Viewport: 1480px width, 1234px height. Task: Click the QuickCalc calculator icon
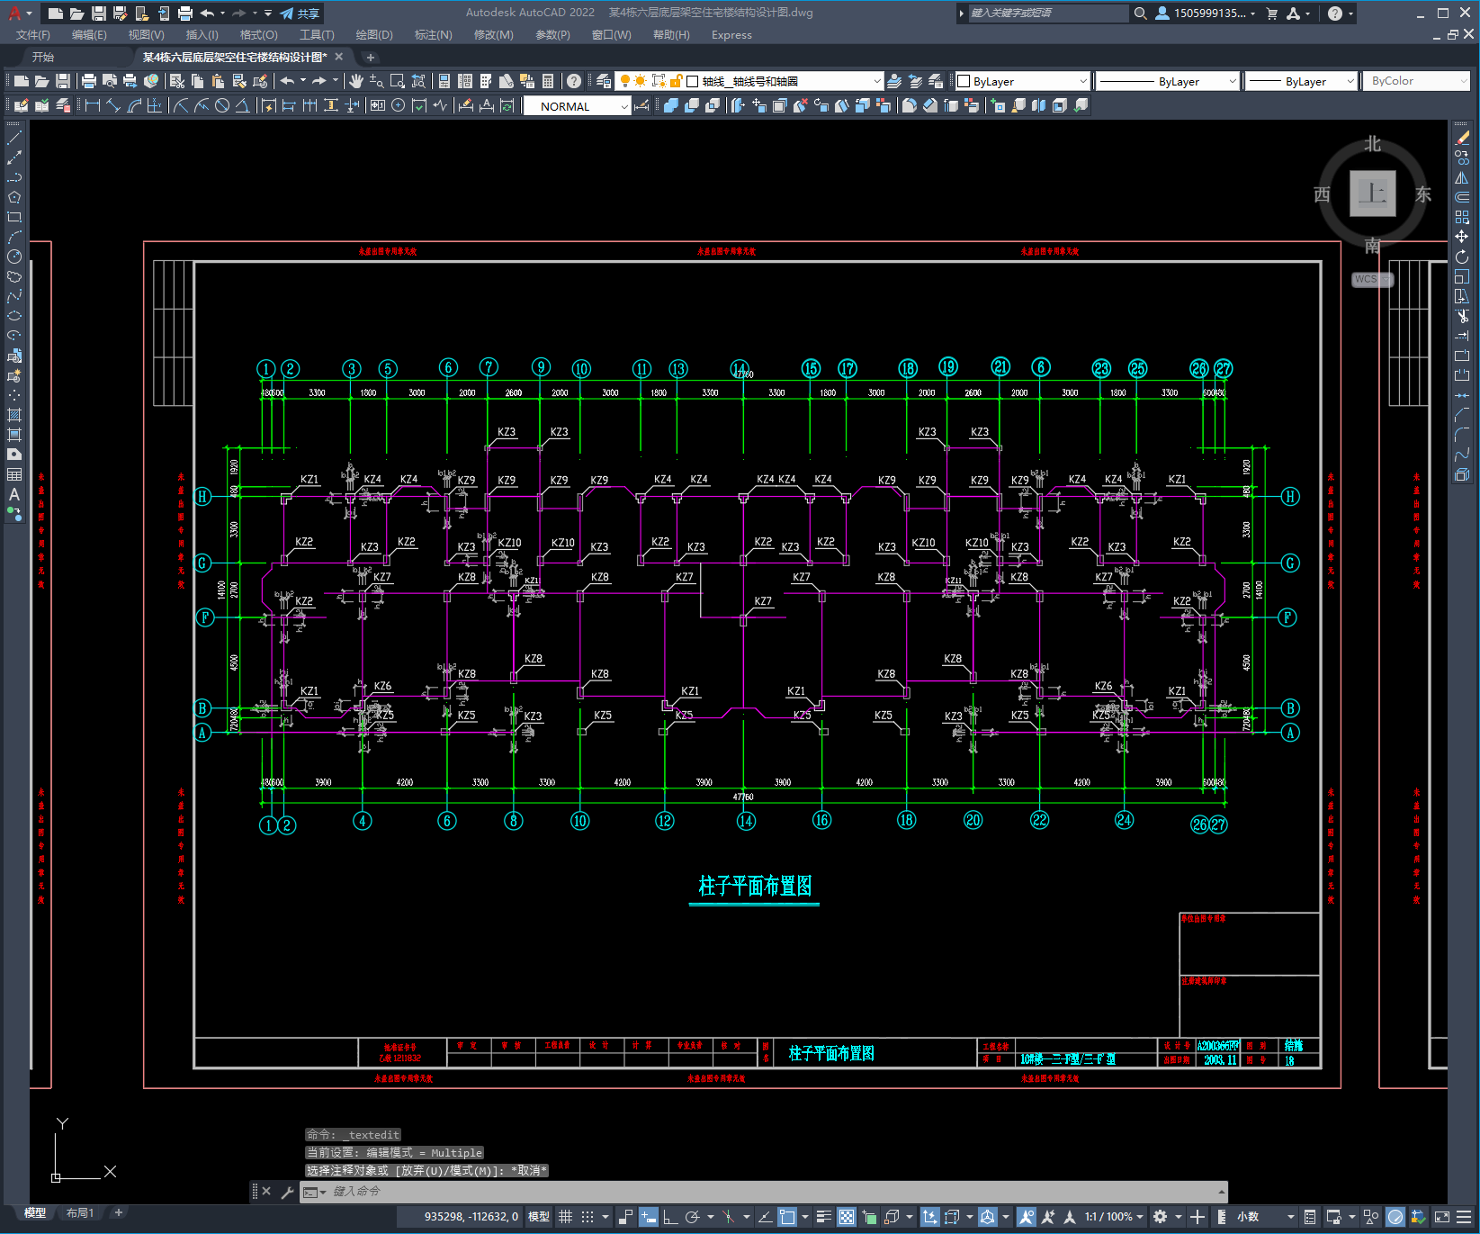[548, 81]
